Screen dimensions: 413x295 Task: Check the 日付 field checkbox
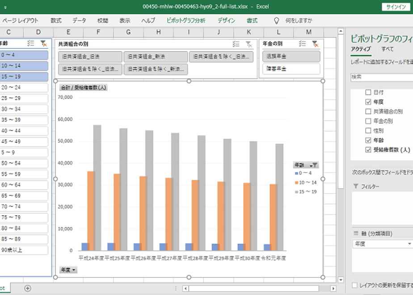pyautogui.click(x=368, y=92)
